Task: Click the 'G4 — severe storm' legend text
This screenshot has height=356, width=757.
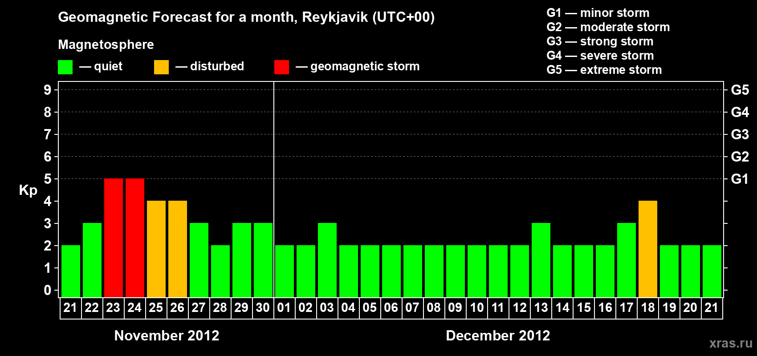Action: pyautogui.click(x=600, y=56)
